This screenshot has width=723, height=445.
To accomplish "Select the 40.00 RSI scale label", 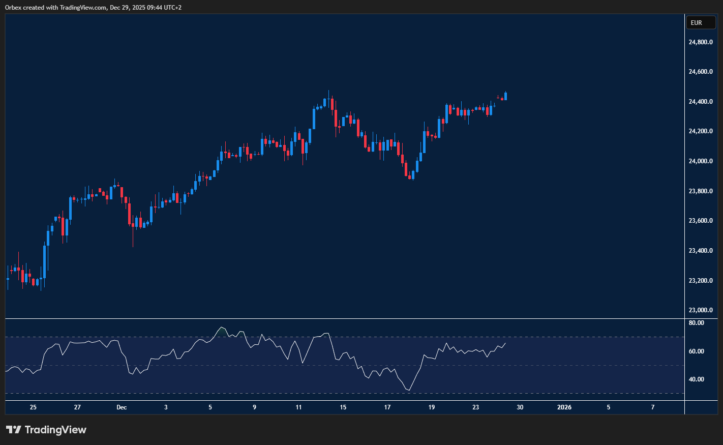I will 697,379.
